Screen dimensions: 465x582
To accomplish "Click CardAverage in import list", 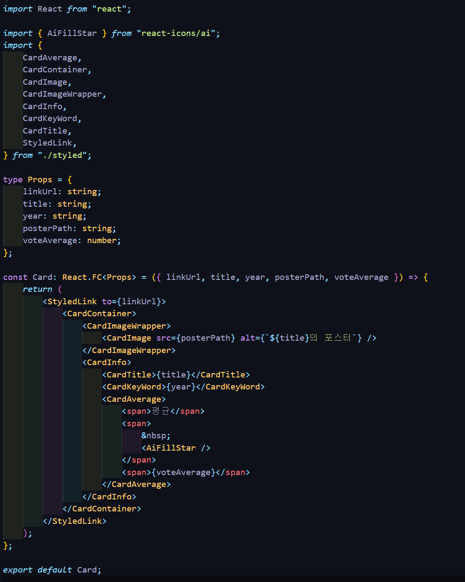I will pos(50,58).
